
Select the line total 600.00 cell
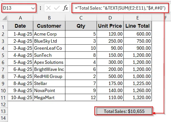(138, 34)
